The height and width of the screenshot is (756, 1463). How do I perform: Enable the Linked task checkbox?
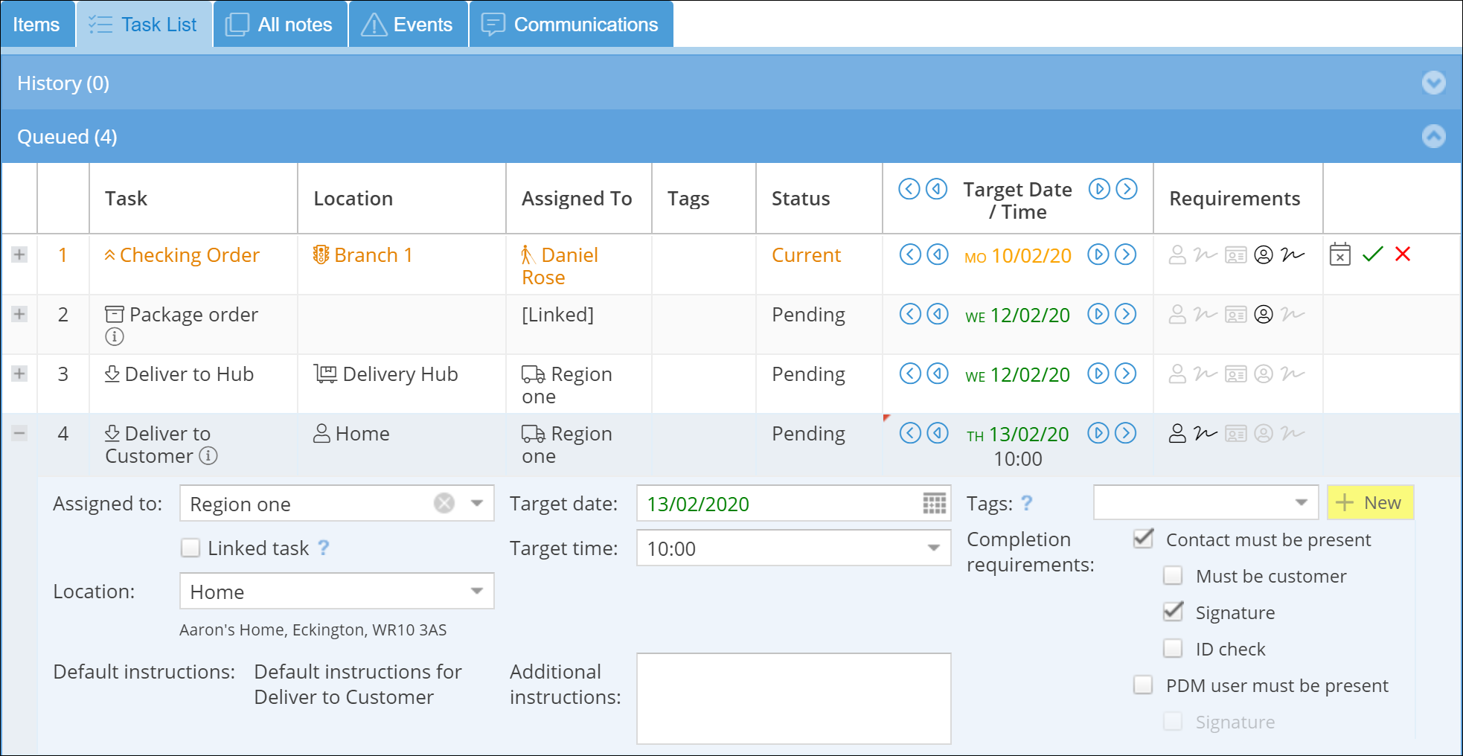click(x=191, y=548)
